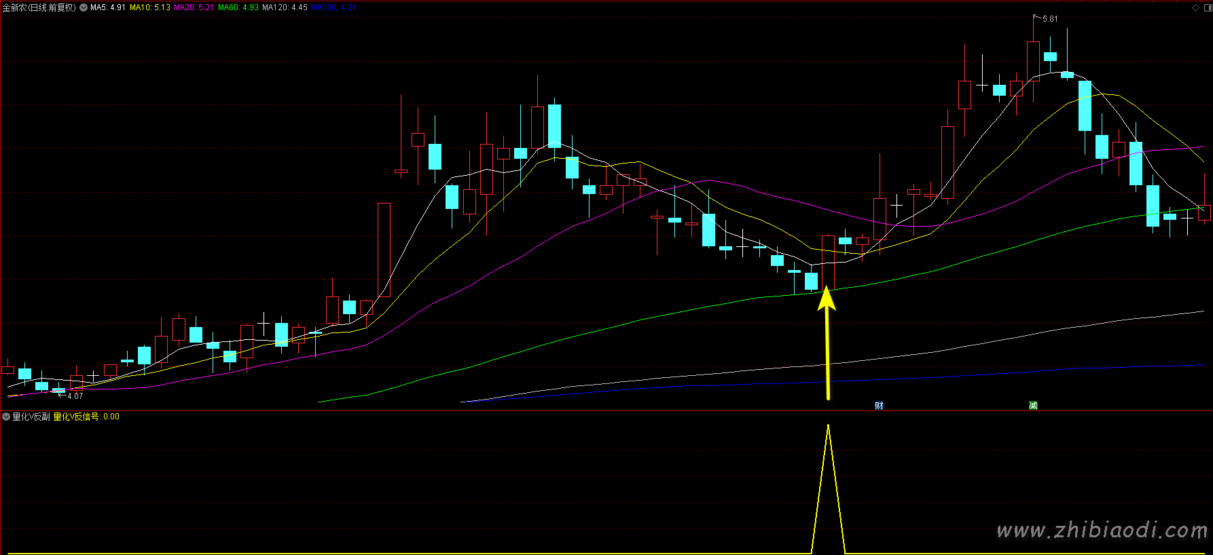Click the 5.81 high price marker

(x=1050, y=19)
